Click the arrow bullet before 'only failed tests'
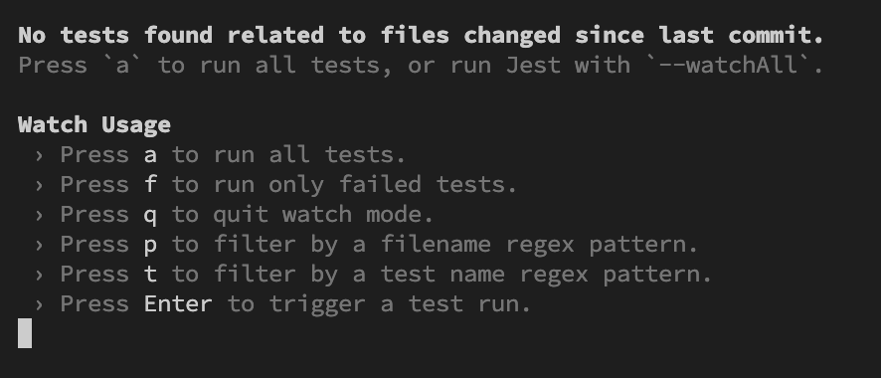This screenshot has height=378, width=881. (39, 185)
